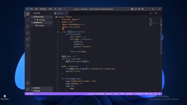Change indentation Spaces: 4 setting
This screenshot has height=105, width=187.
109,94
